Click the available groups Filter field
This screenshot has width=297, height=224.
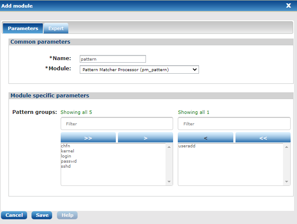click(117, 124)
